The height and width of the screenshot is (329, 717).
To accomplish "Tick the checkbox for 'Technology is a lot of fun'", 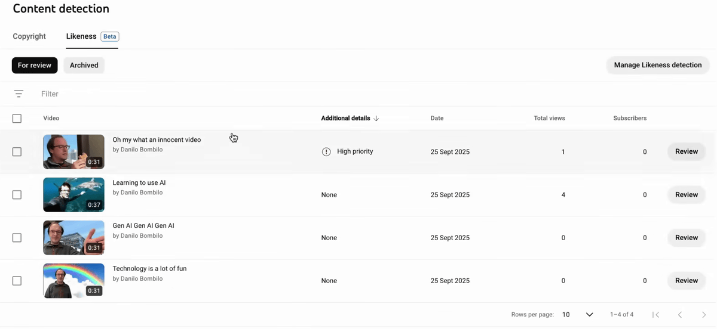I will point(17,281).
